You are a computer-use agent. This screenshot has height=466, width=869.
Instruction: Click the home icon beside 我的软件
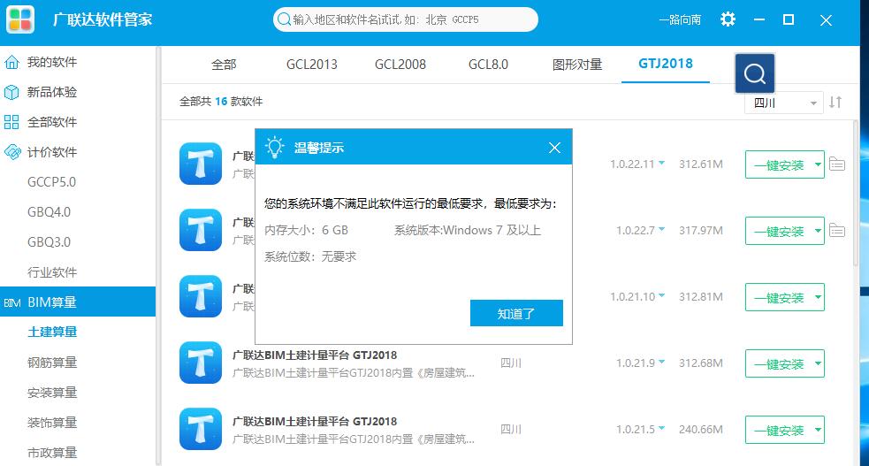tap(11, 62)
